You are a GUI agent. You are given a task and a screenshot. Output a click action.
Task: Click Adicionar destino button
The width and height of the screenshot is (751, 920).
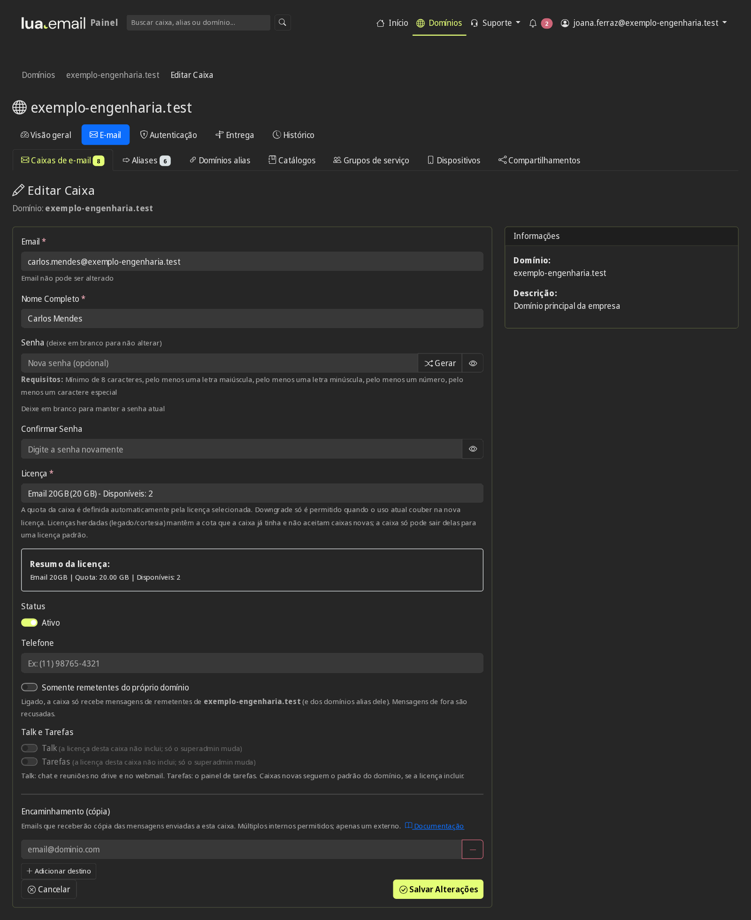tap(59, 871)
